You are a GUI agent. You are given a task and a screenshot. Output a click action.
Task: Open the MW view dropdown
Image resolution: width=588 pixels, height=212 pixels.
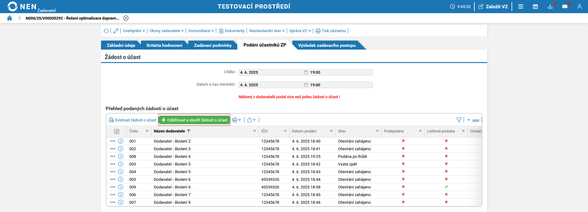473,120
